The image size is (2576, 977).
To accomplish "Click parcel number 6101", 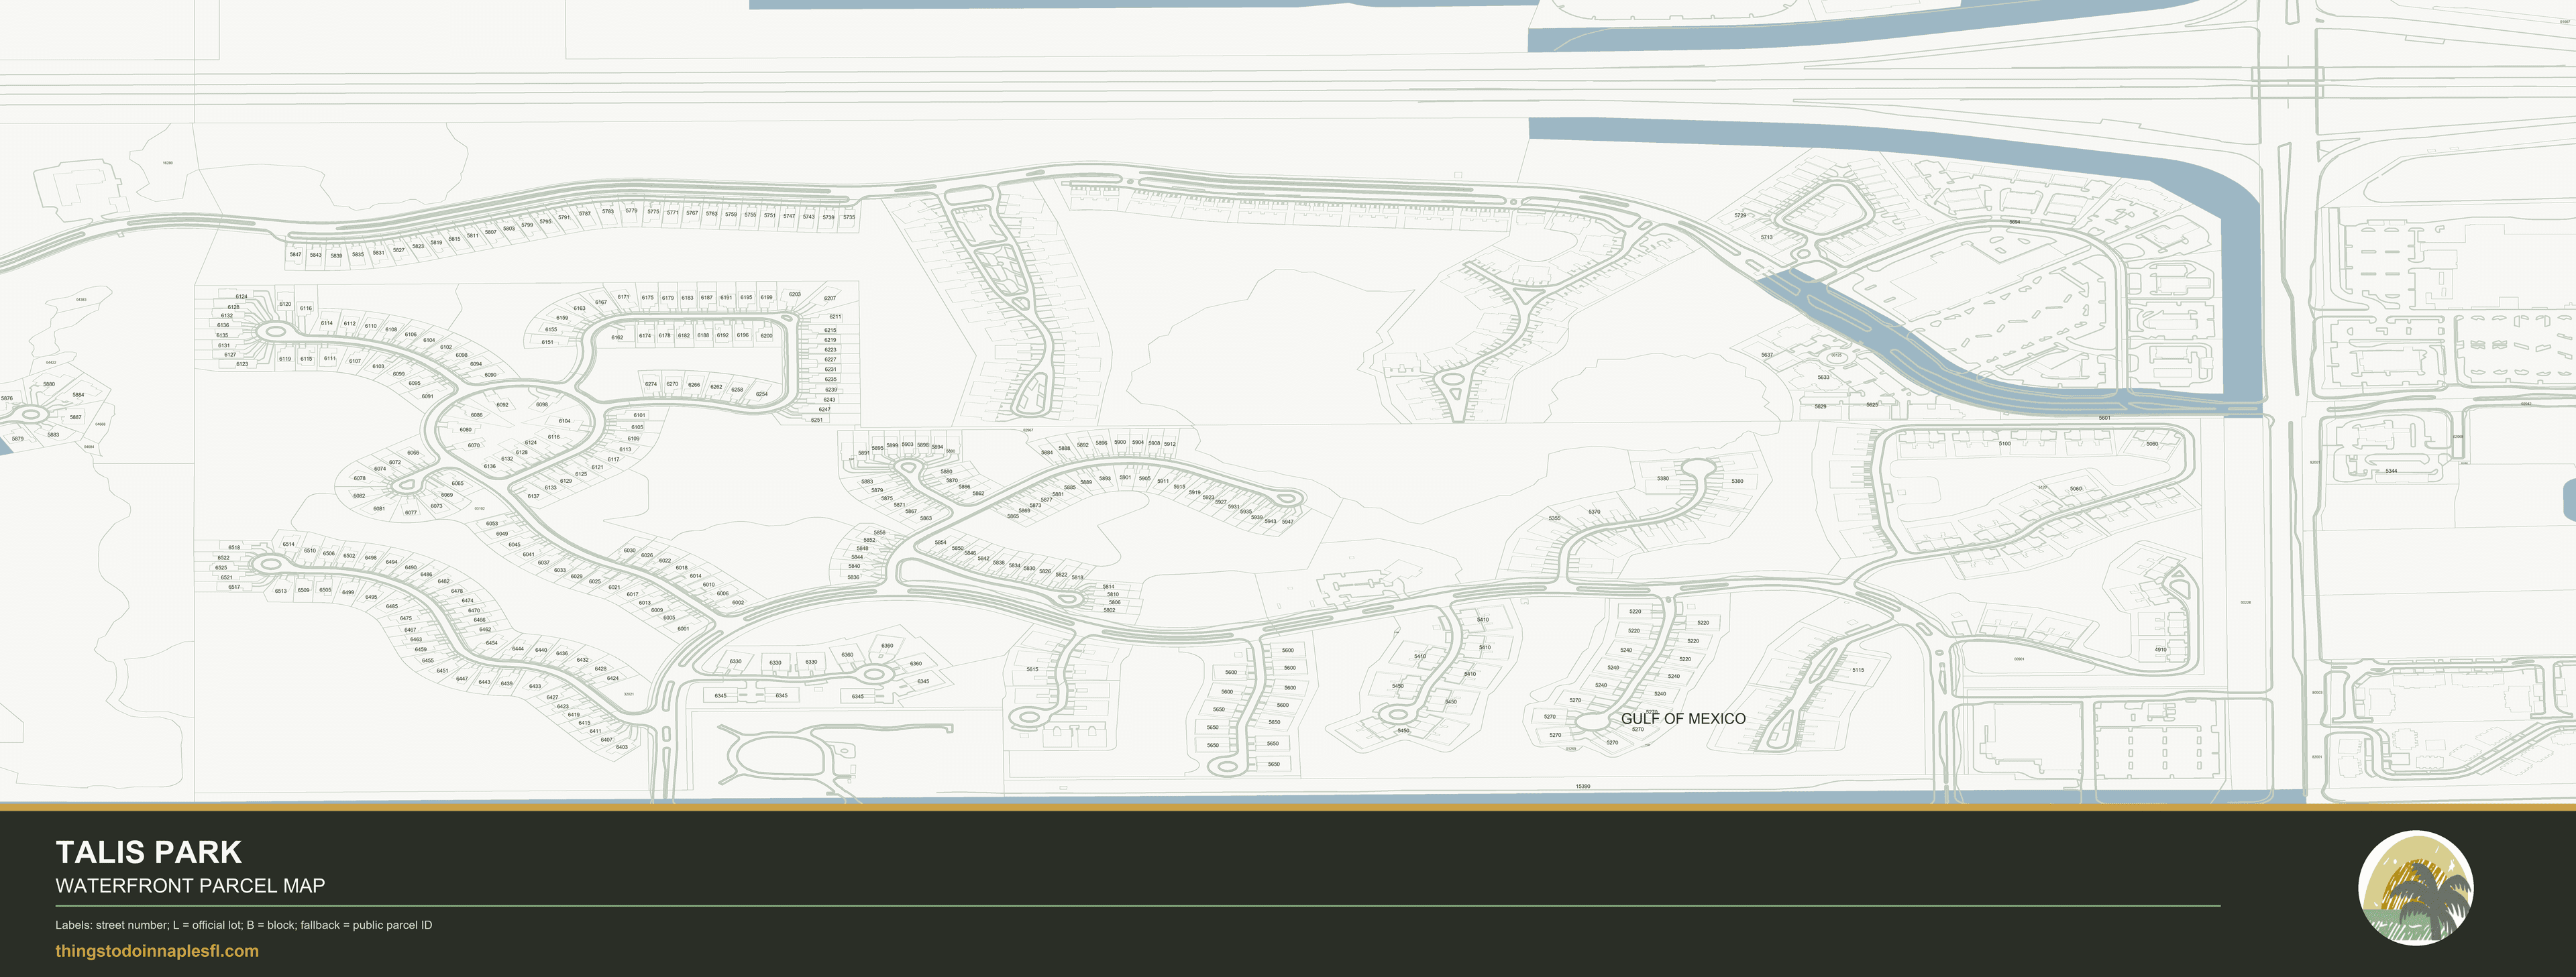I will (x=639, y=415).
